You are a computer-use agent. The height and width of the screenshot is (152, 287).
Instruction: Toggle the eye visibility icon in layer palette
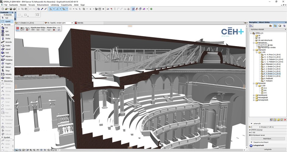22,29
